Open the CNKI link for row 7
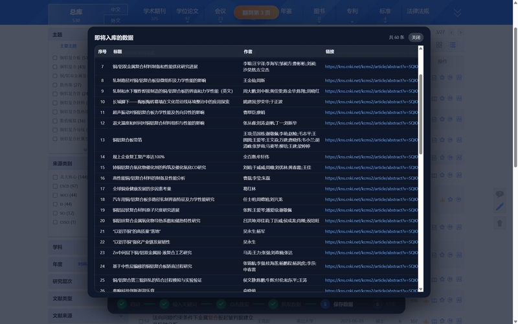The image size is (518, 324). (371, 67)
